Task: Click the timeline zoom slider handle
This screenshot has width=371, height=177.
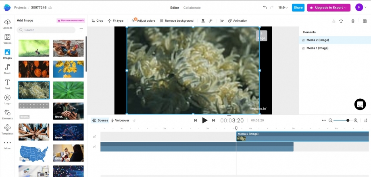Action: (348, 120)
